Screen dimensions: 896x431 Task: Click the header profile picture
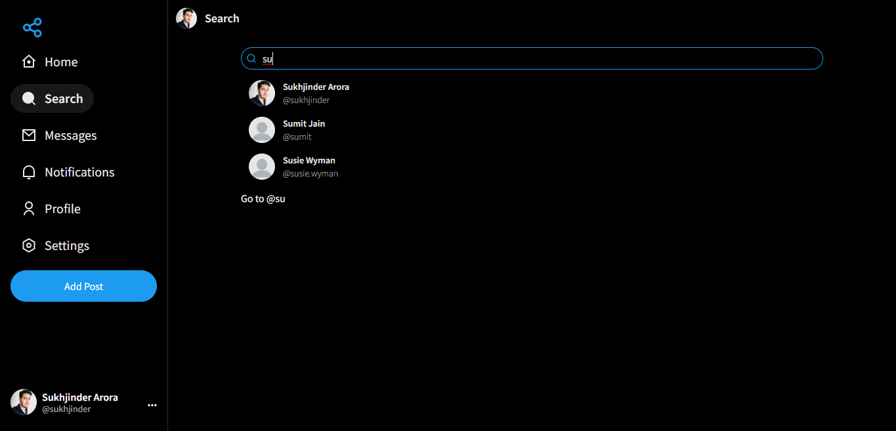coord(186,18)
